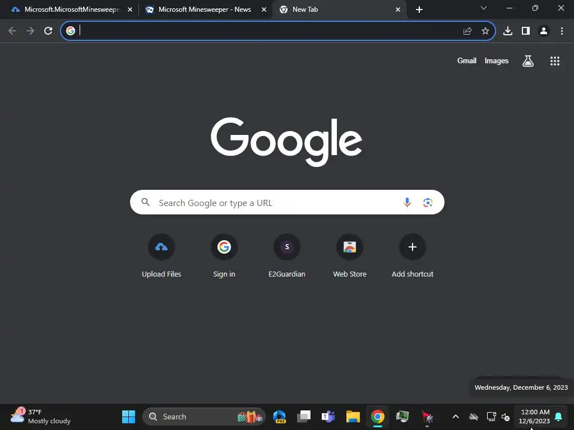
Task: Open the Sign in shortcut
Action: click(224, 256)
